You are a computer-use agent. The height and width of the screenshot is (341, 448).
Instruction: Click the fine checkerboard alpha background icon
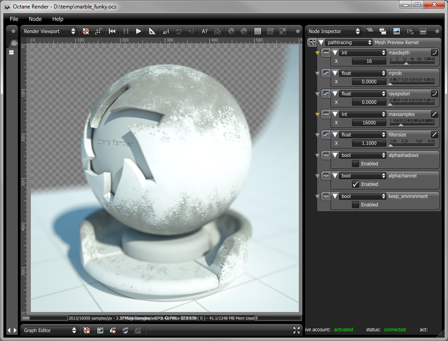tap(270, 31)
